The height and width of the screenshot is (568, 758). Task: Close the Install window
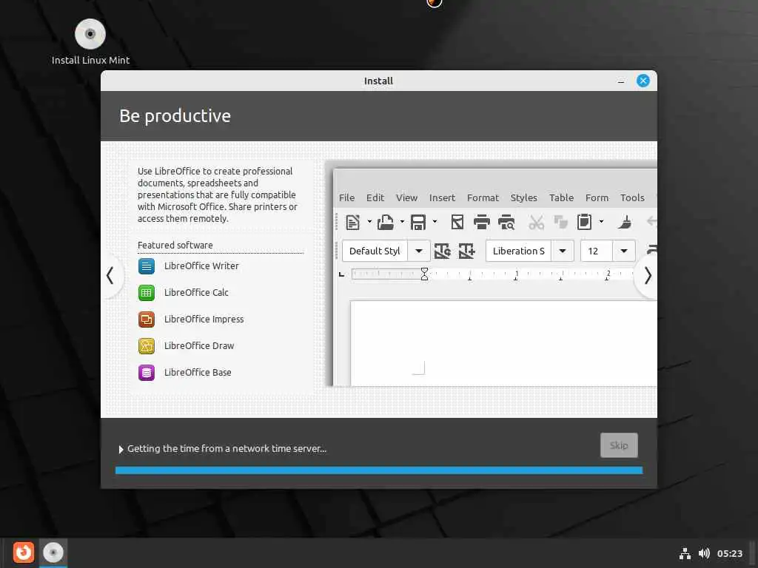643,81
